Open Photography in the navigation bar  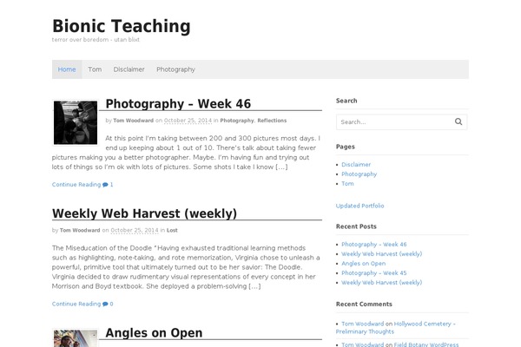(x=175, y=69)
